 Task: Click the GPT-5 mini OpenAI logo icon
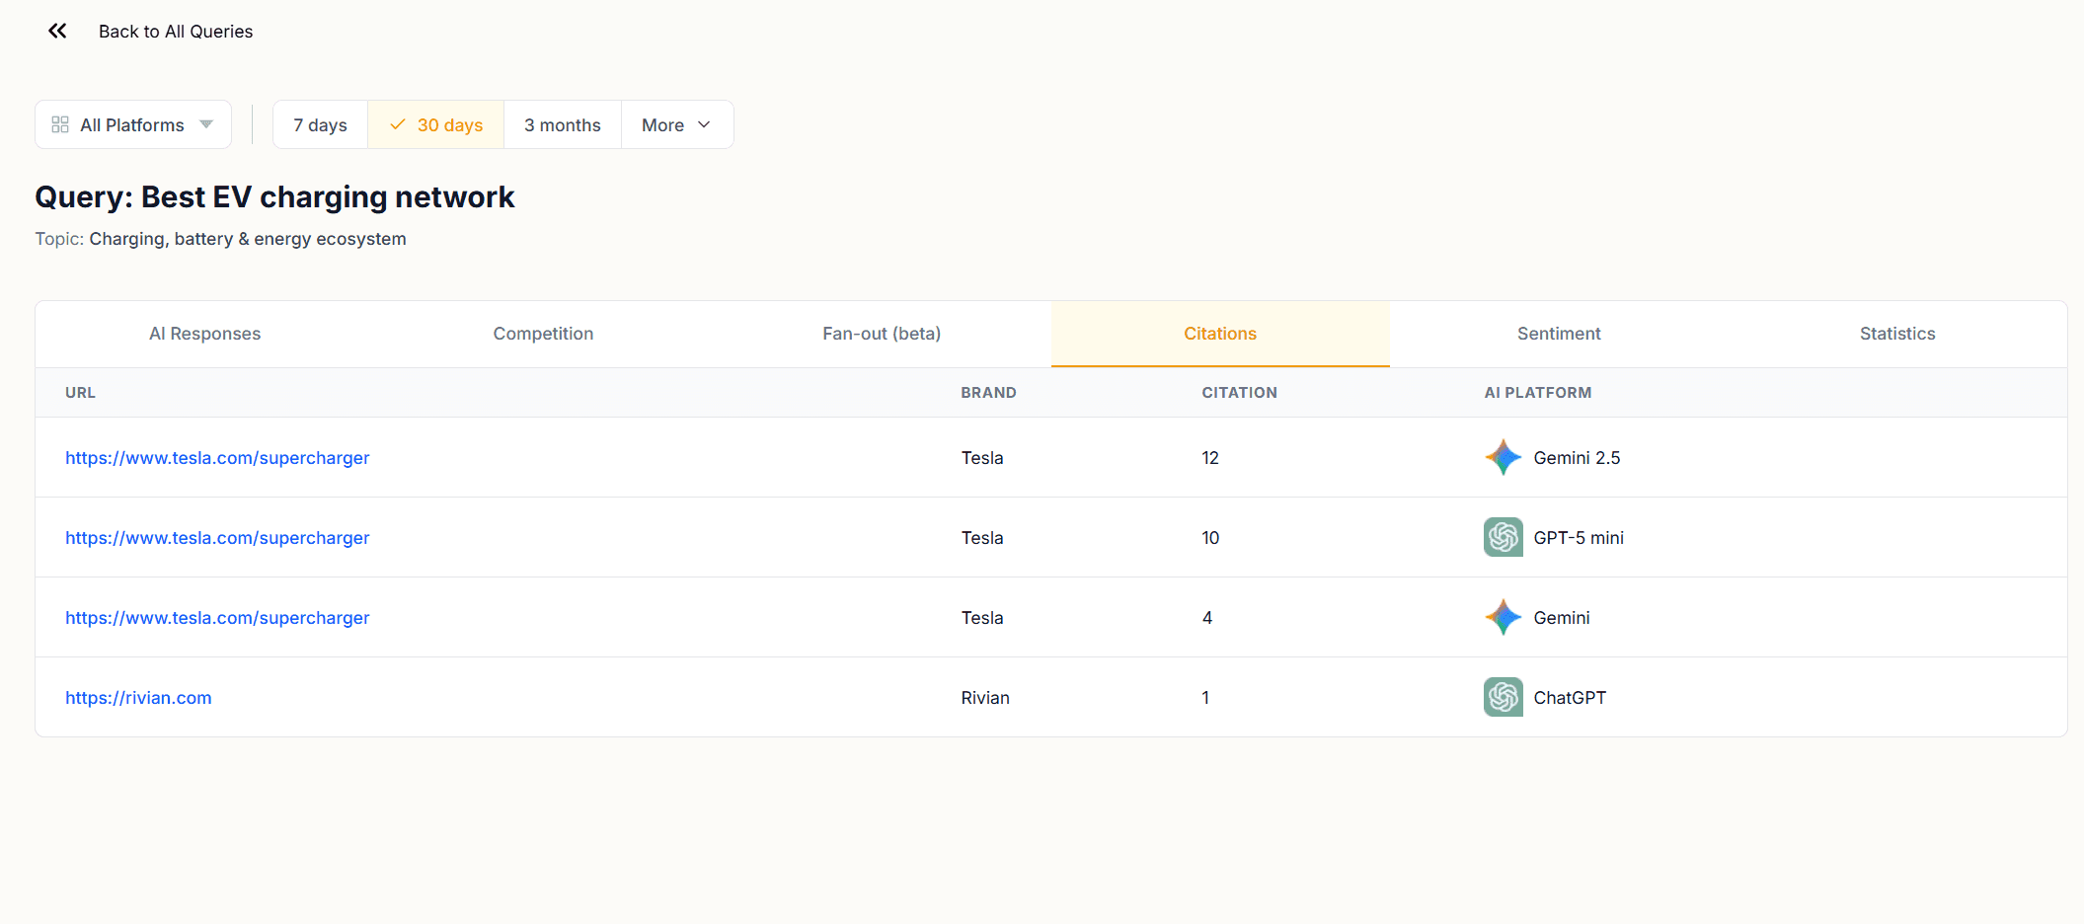[x=1503, y=537]
